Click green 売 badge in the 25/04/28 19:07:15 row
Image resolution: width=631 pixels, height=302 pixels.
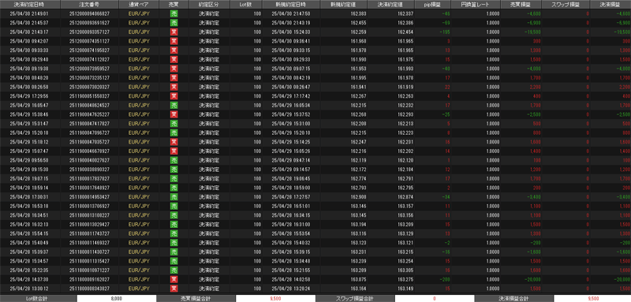174,178
